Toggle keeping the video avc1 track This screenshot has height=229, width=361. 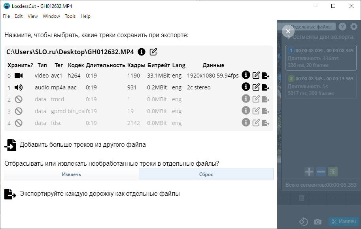[x=19, y=76]
